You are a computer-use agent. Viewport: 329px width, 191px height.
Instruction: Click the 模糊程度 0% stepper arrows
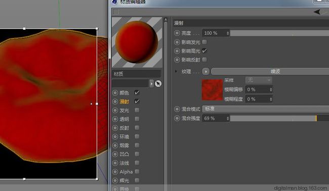coord(271,99)
